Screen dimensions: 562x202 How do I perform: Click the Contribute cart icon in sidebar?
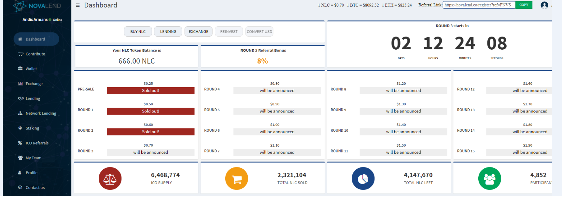tap(21, 54)
